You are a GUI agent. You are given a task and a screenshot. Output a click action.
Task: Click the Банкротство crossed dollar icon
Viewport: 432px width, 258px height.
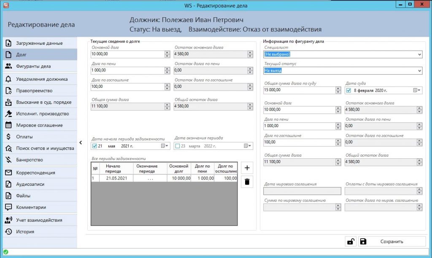tap(8, 160)
